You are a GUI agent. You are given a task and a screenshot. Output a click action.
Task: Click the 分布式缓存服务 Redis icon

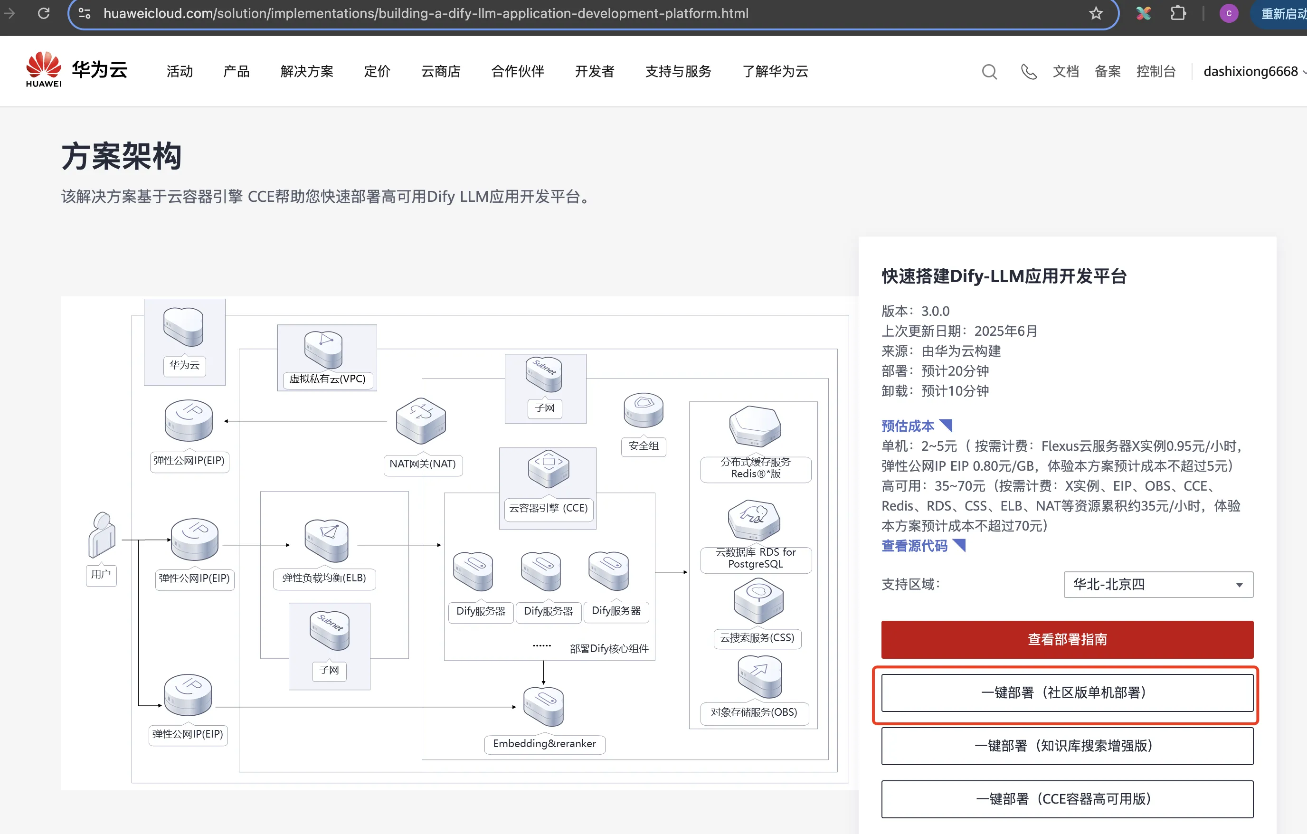755,426
